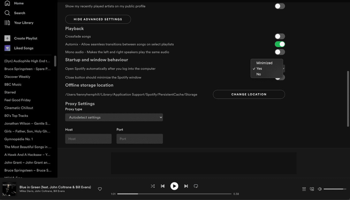Click inside the Host input field
The image size is (350, 200).
[88, 139]
